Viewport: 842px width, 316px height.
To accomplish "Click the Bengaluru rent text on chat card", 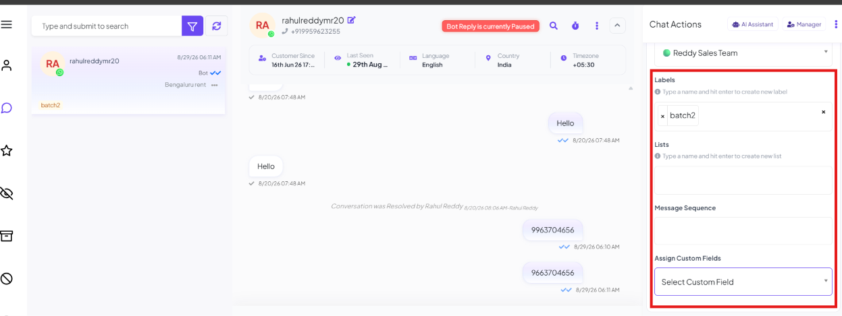I will coord(186,85).
